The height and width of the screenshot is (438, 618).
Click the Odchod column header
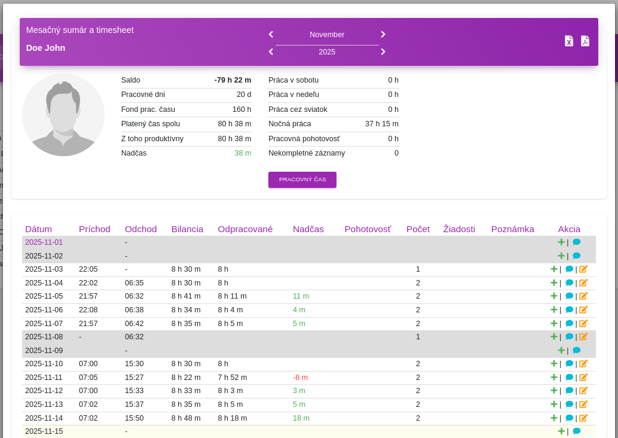pos(140,229)
